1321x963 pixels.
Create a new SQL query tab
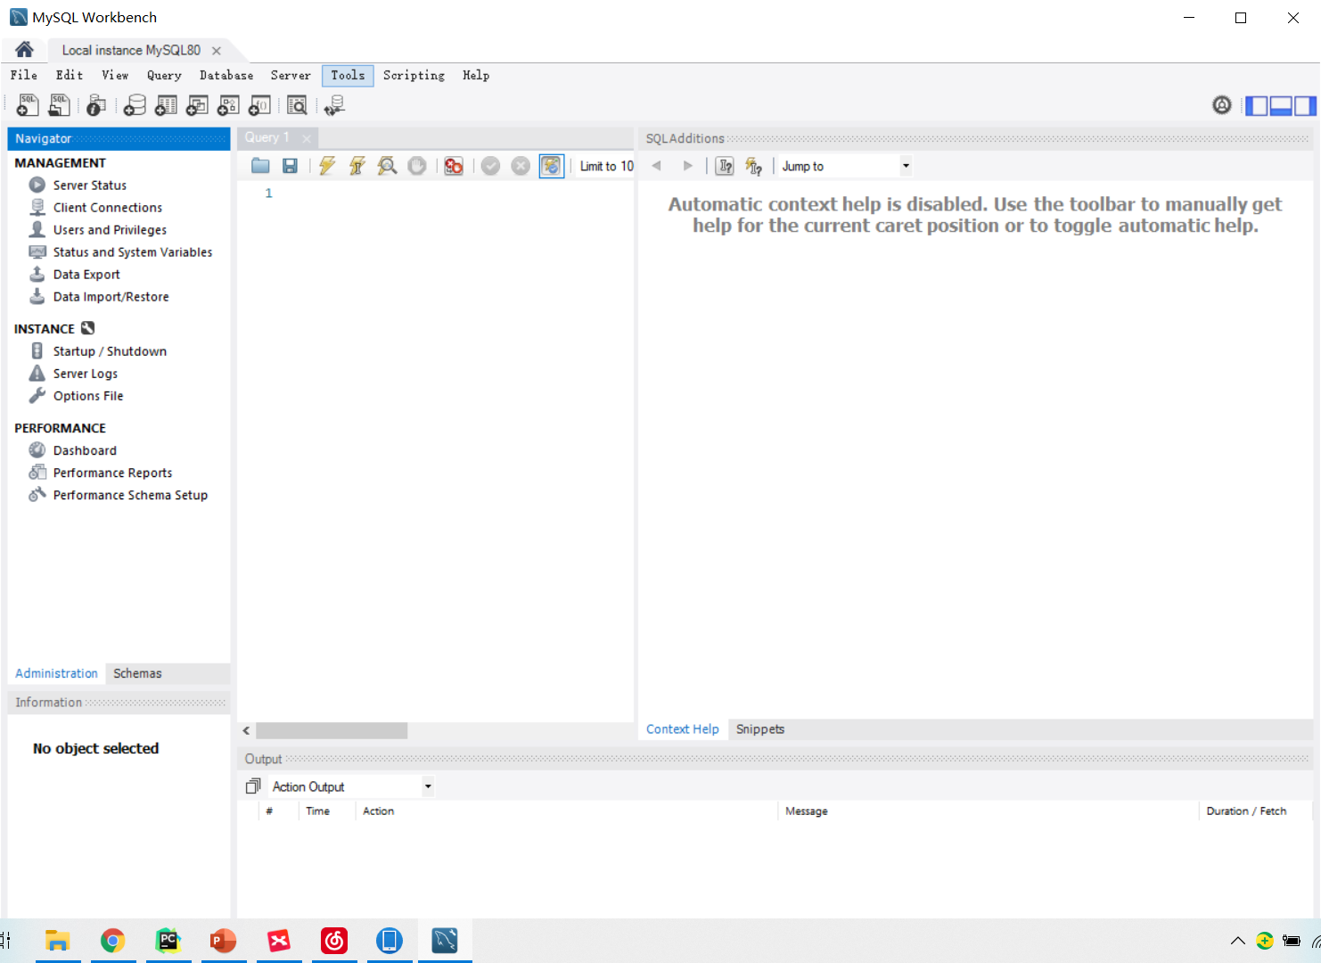27,104
